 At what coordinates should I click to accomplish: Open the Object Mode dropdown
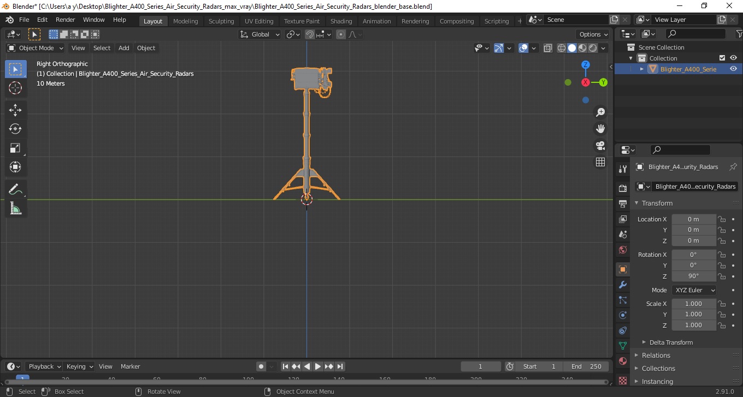tap(36, 48)
